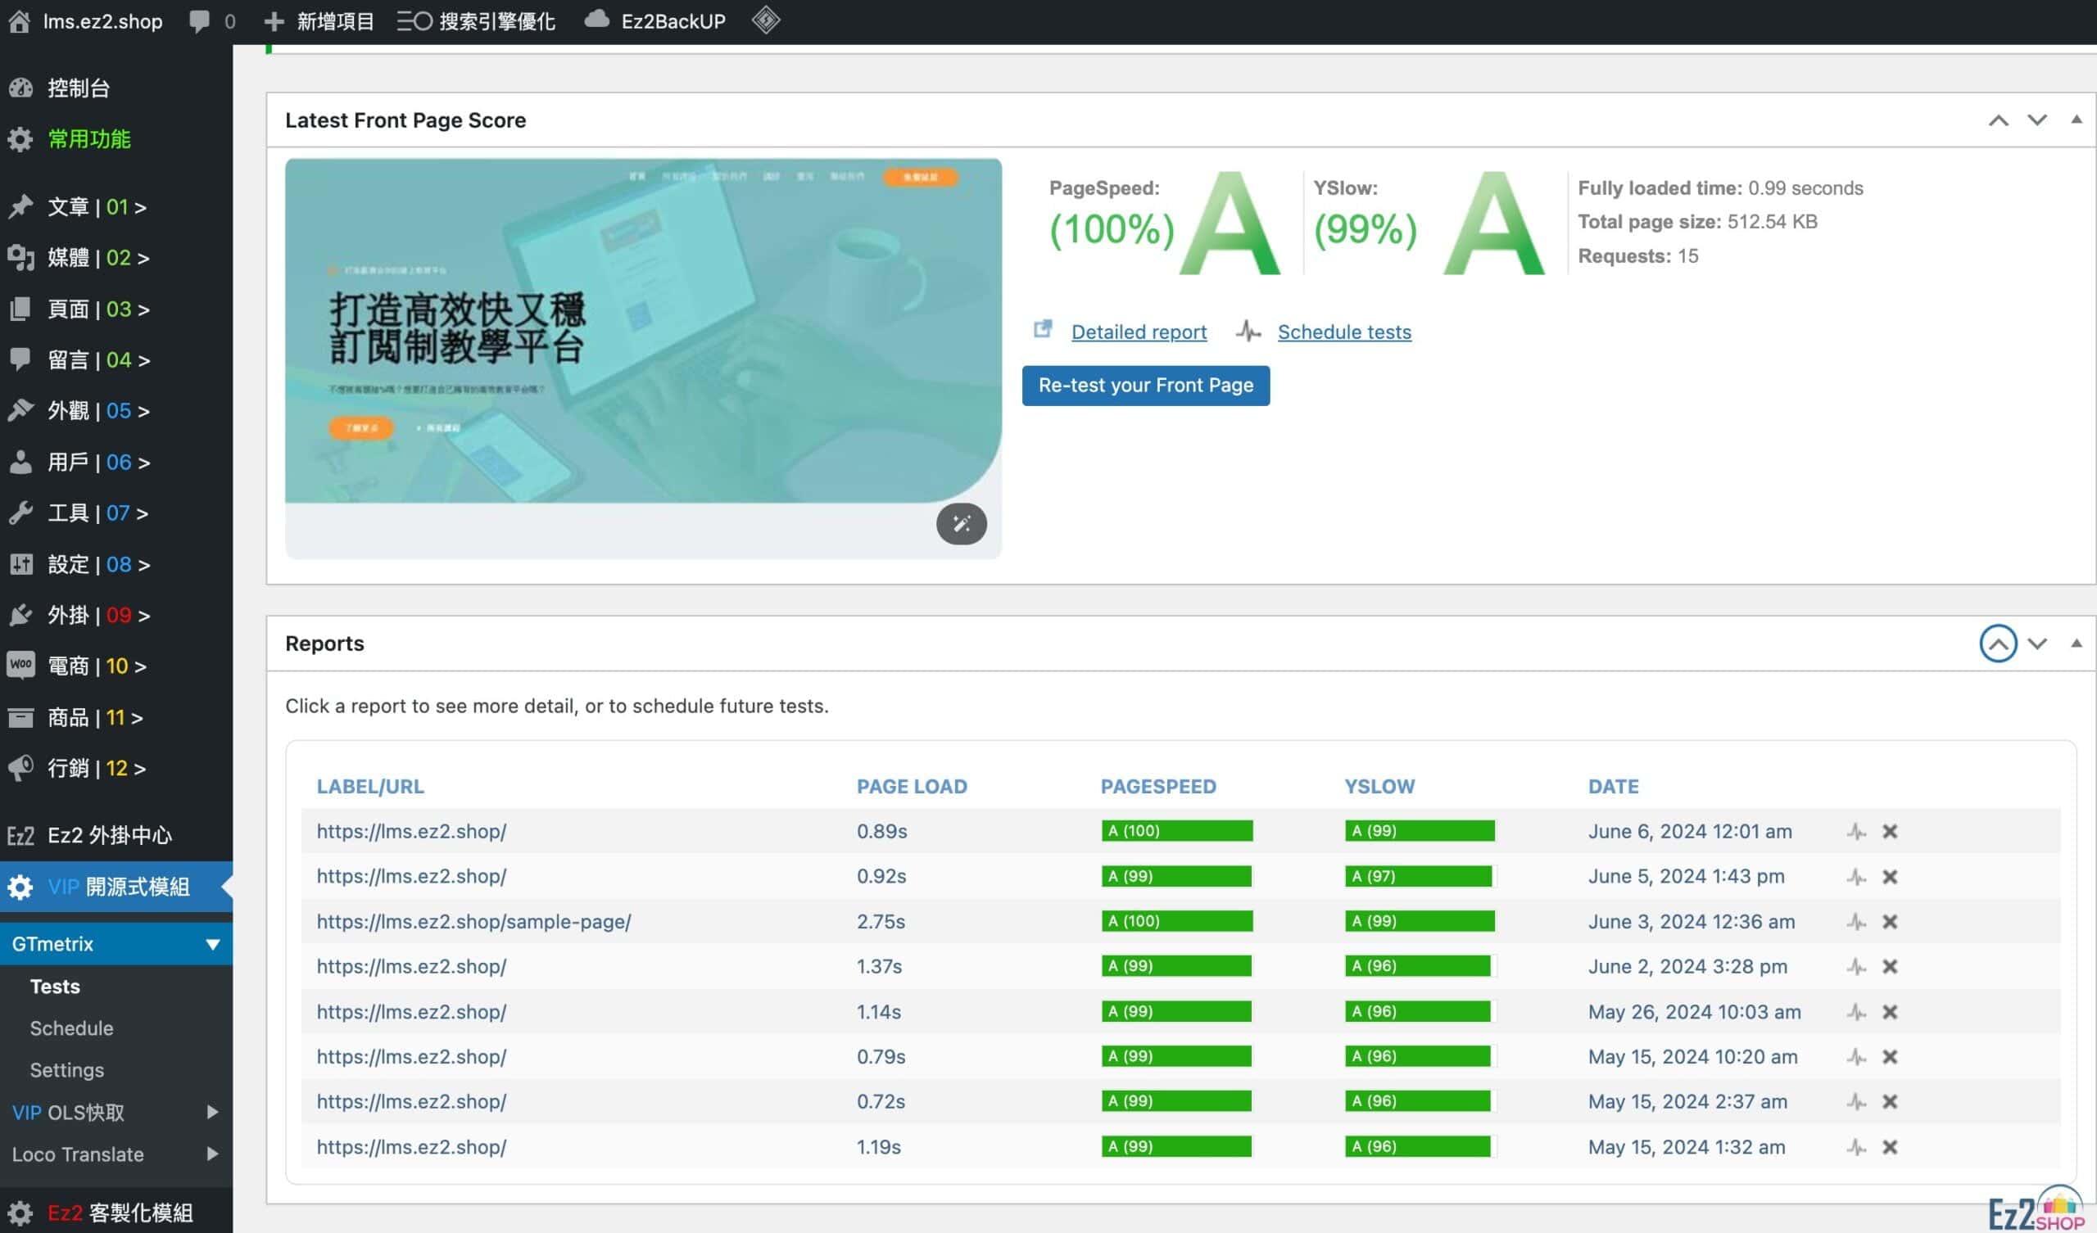The height and width of the screenshot is (1233, 2097).
Task: Move the Latest Front Page Score panel down
Action: point(2036,120)
